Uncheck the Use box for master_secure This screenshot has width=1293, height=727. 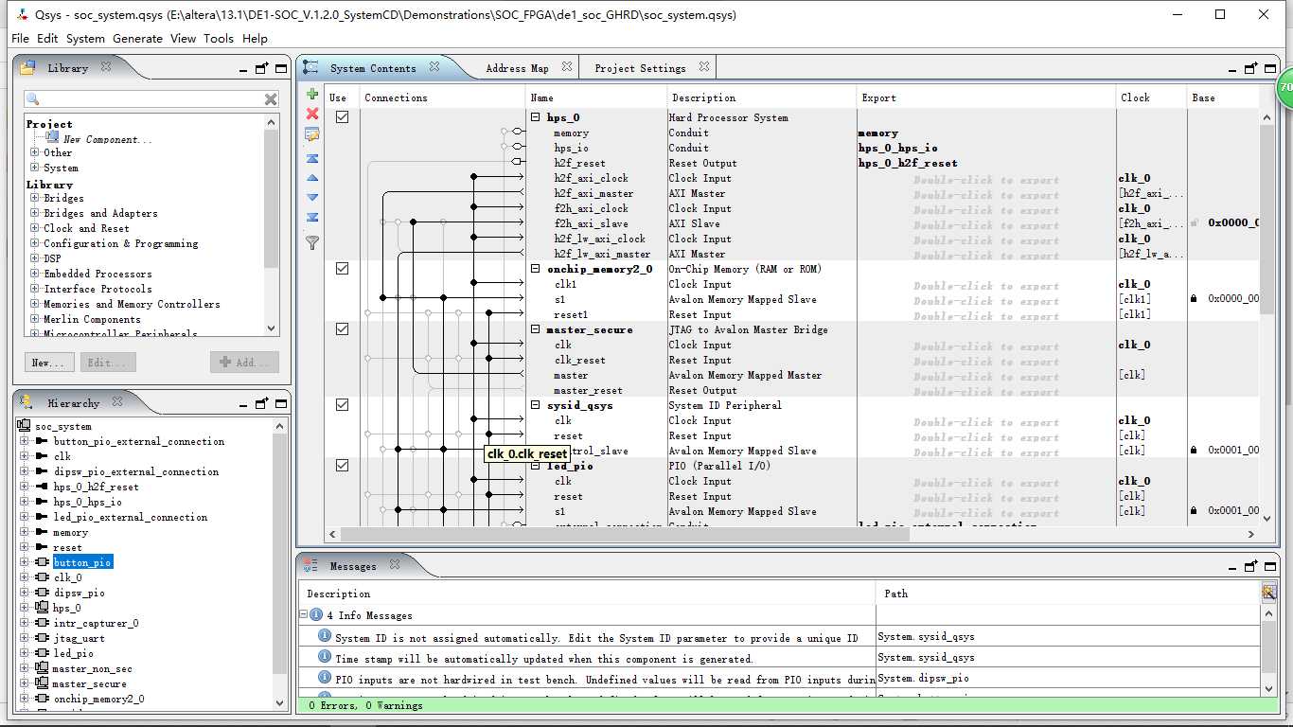click(x=342, y=329)
